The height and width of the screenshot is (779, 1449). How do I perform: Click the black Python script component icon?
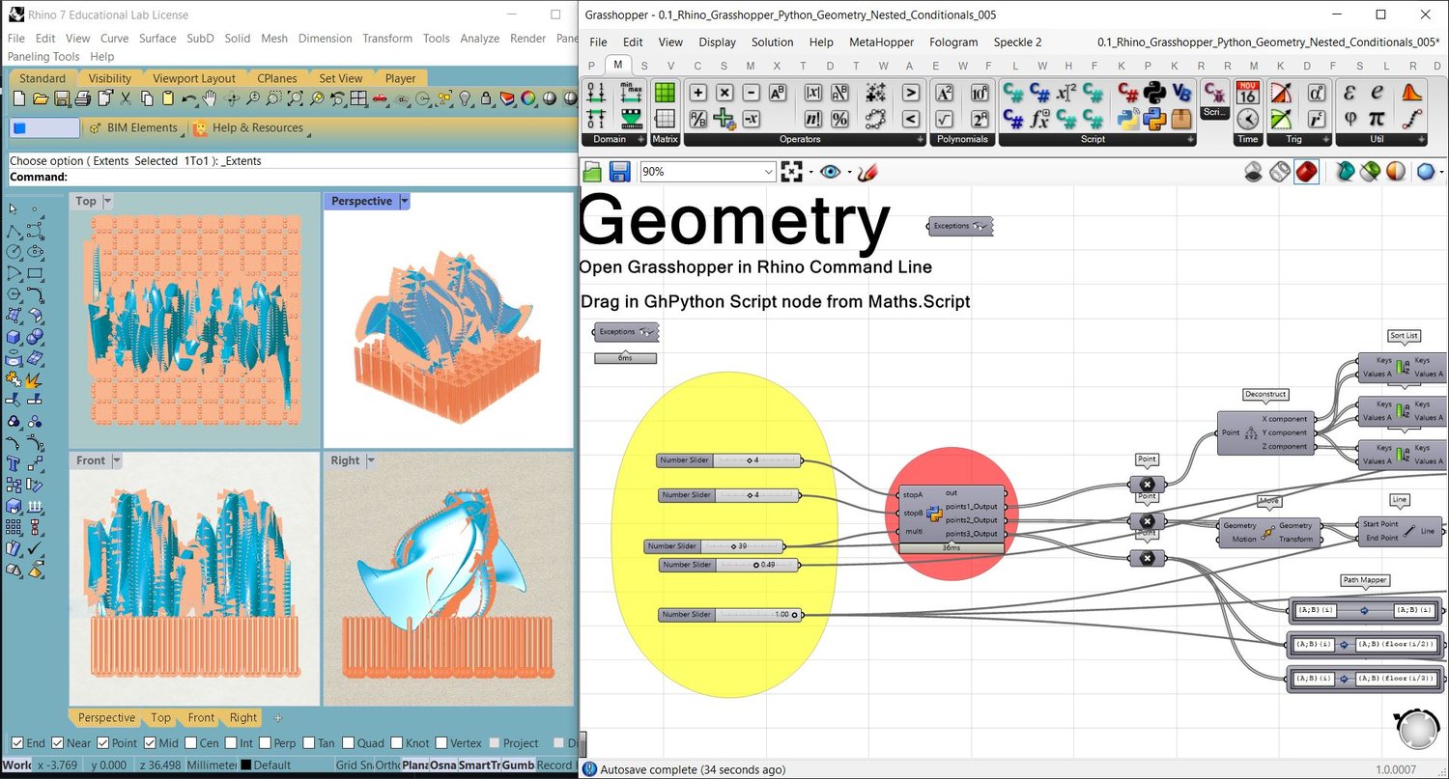(1153, 92)
